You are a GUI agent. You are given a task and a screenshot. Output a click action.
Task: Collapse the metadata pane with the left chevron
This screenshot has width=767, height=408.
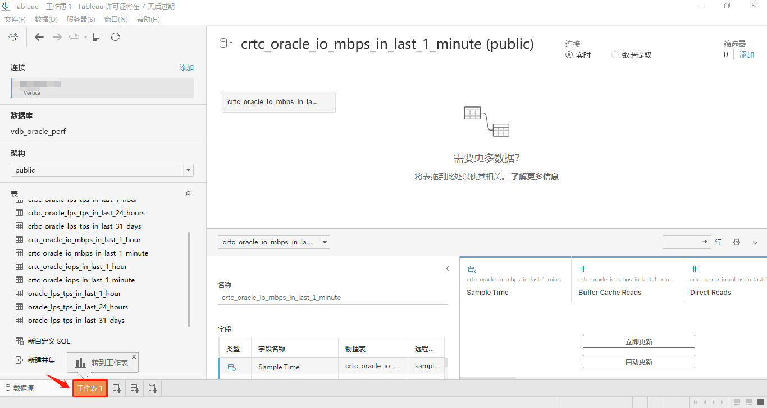click(x=448, y=268)
